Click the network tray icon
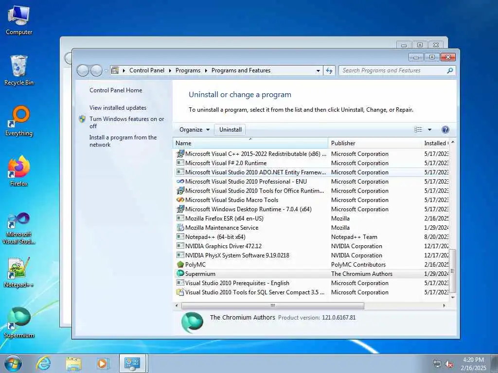498x373 pixels. [x=437, y=364]
